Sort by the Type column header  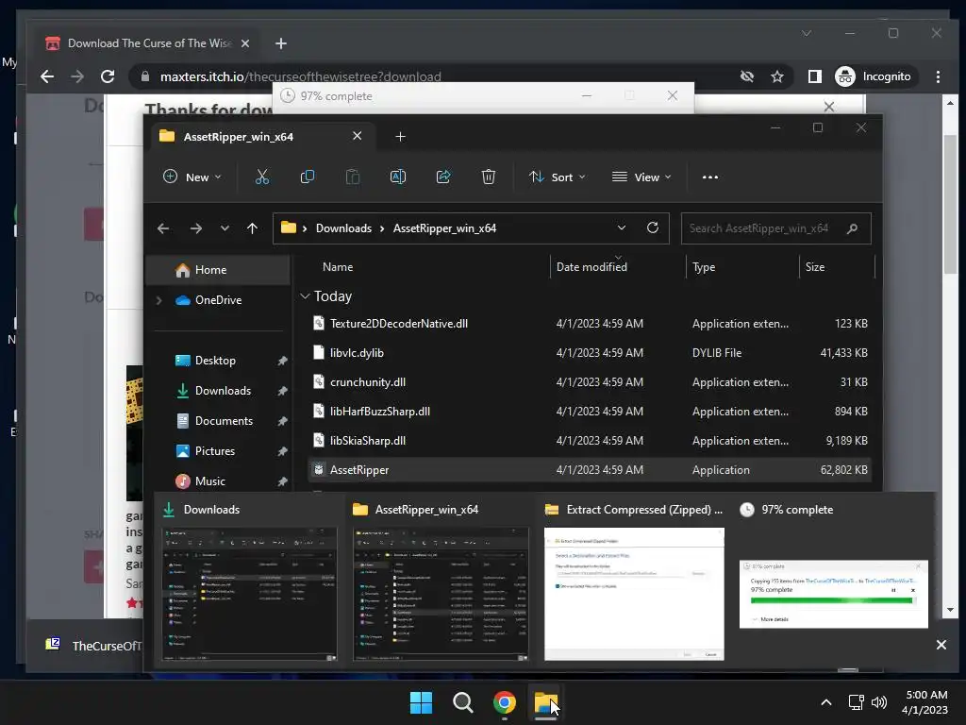point(704,267)
